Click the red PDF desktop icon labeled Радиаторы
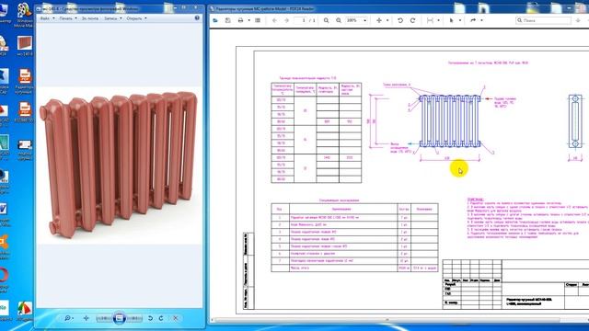 pyautogui.click(x=25, y=82)
